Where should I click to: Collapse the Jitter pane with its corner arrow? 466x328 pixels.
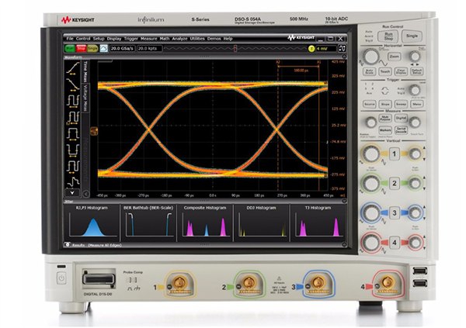tap(344, 201)
